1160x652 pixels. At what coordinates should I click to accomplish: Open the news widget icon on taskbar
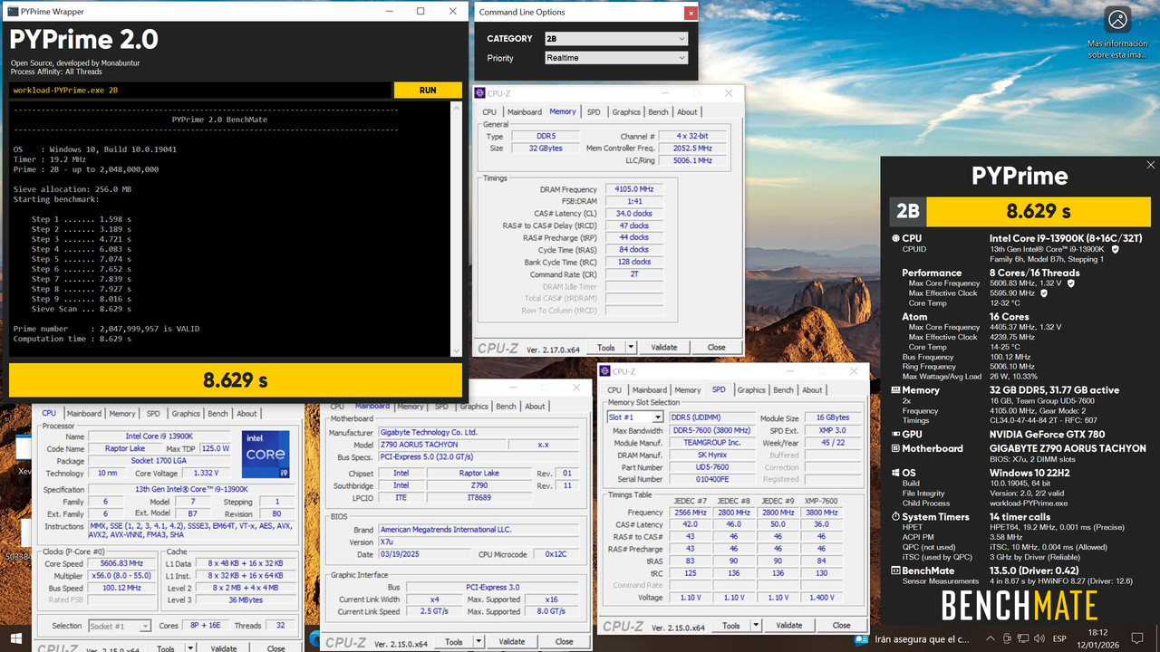(860, 640)
